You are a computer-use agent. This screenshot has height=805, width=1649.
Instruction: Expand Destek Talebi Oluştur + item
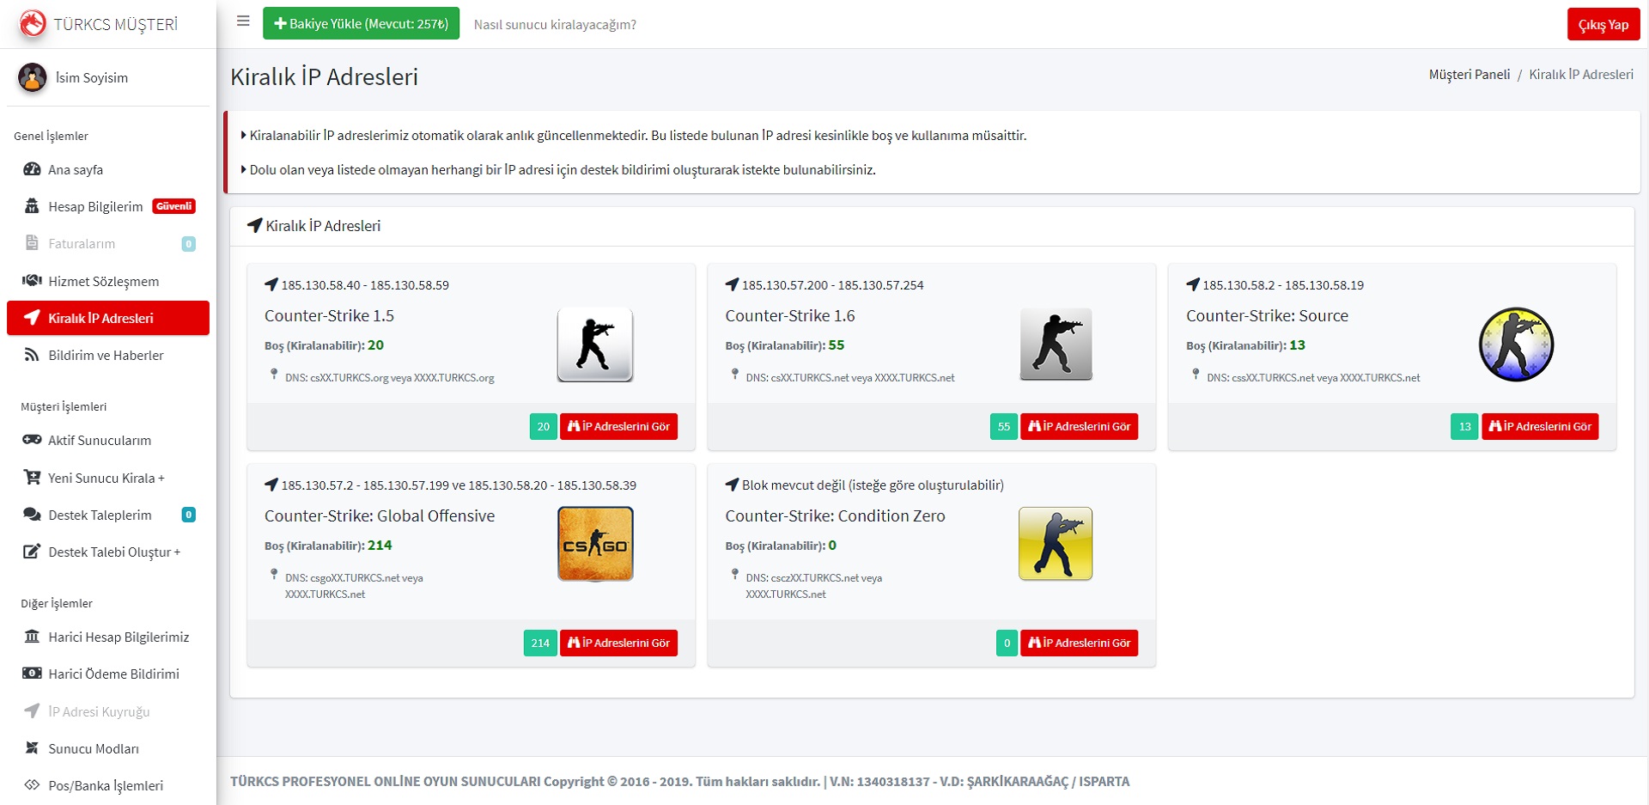(x=113, y=552)
